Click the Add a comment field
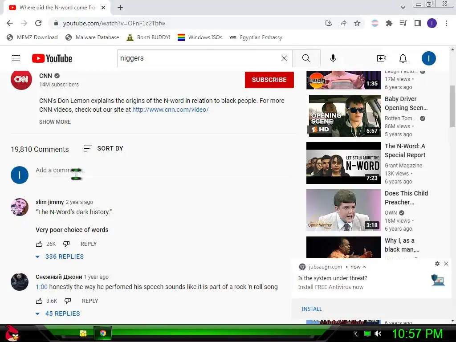This screenshot has width=456, height=342. point(162,171)
